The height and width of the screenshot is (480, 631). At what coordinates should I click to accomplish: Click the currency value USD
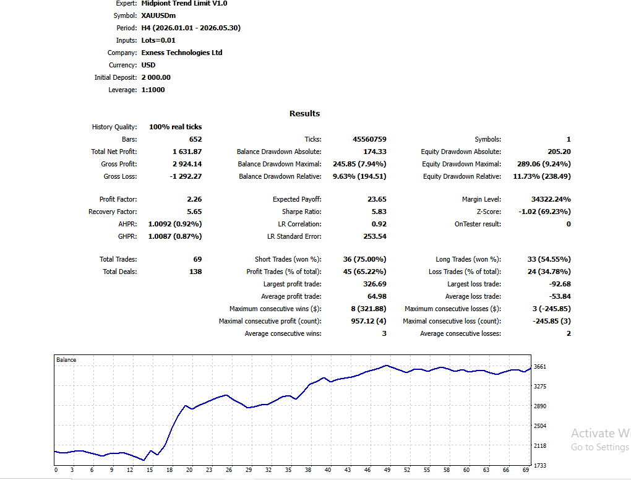point(148,65)
